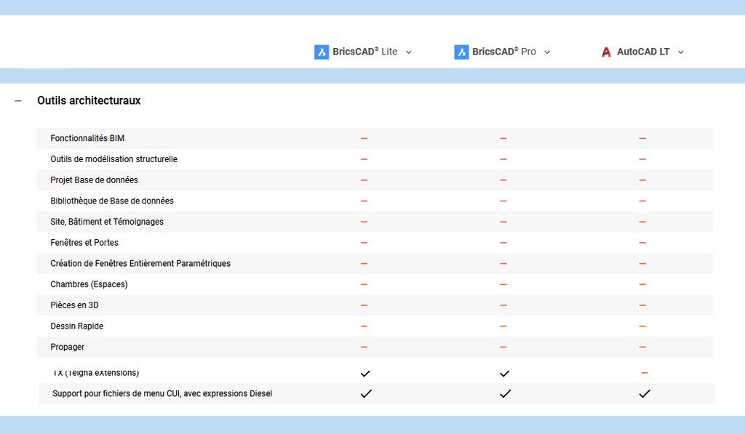Select Chambres (Espaces) row label
This screenshot has height=434, width=745.
pos(89,284)
